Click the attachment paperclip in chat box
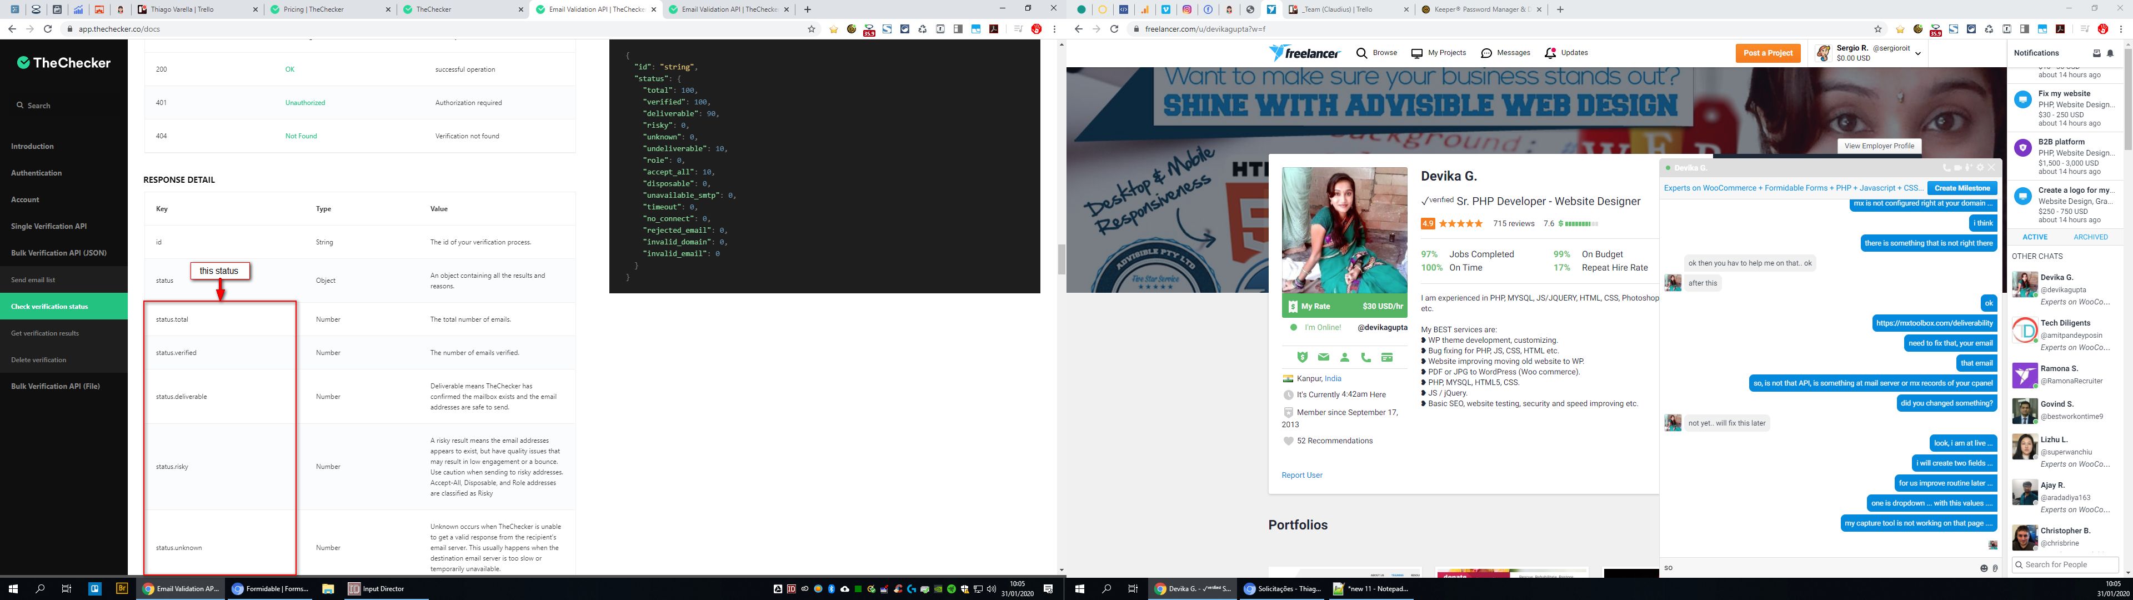 click(x=1996, y=568)
